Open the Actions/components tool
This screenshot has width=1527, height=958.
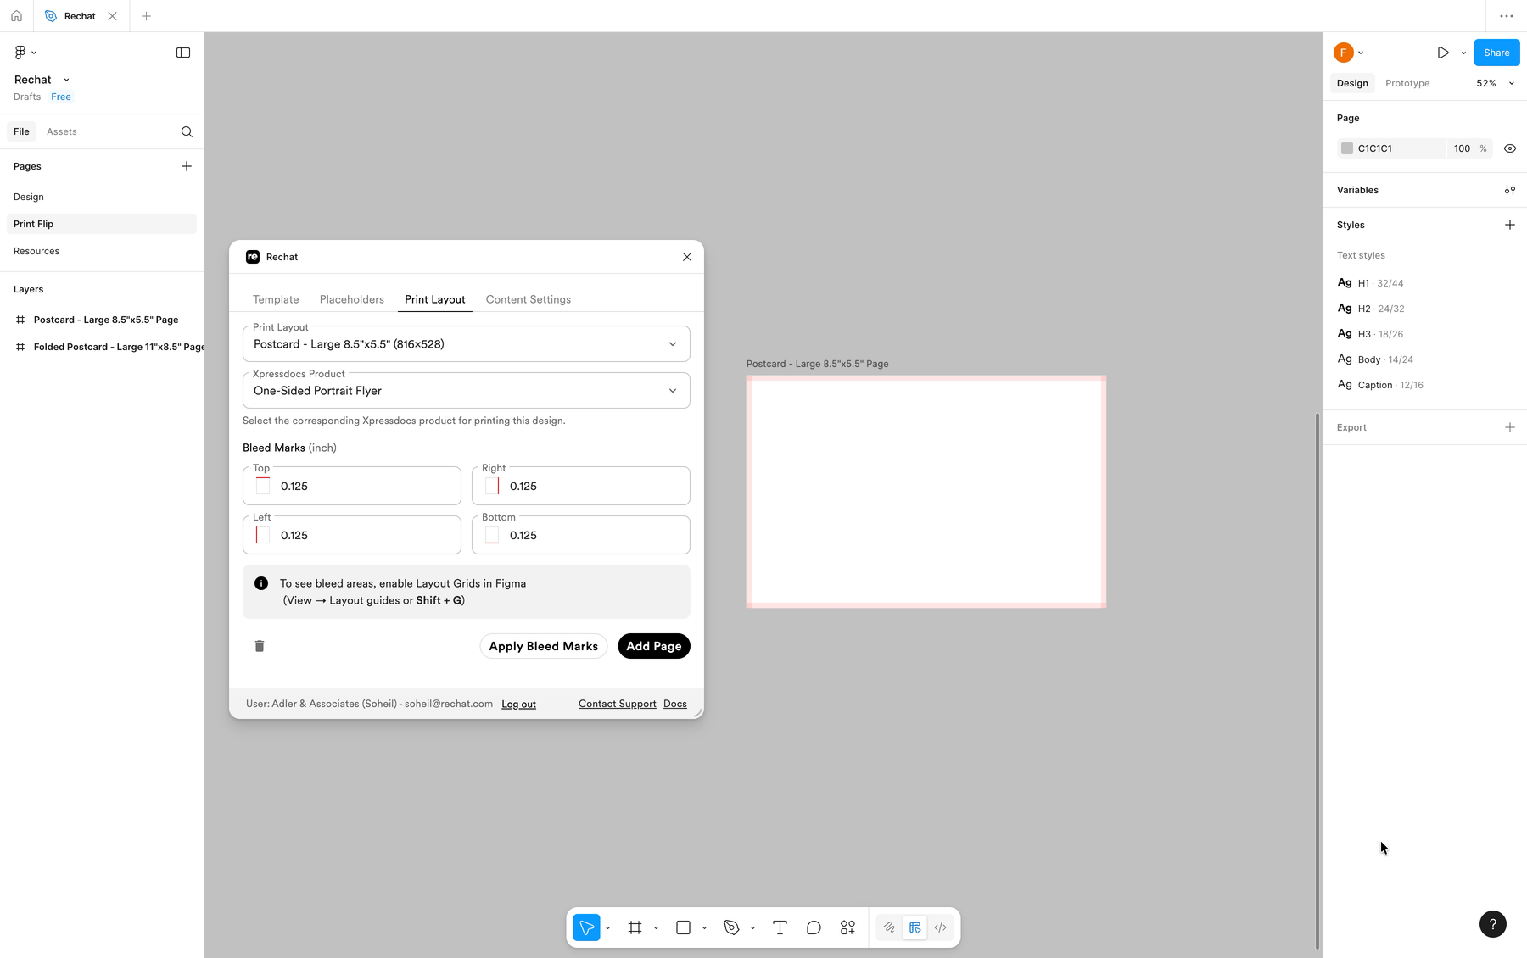click(x=847, y=927)
